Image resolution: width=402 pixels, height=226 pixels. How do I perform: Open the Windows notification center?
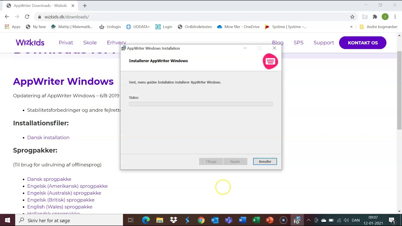392,220
